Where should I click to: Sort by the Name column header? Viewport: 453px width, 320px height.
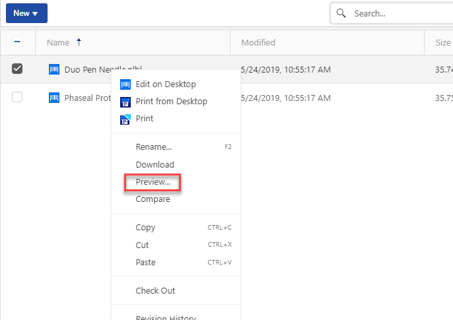pyautogui.click(x=58, y=42)
